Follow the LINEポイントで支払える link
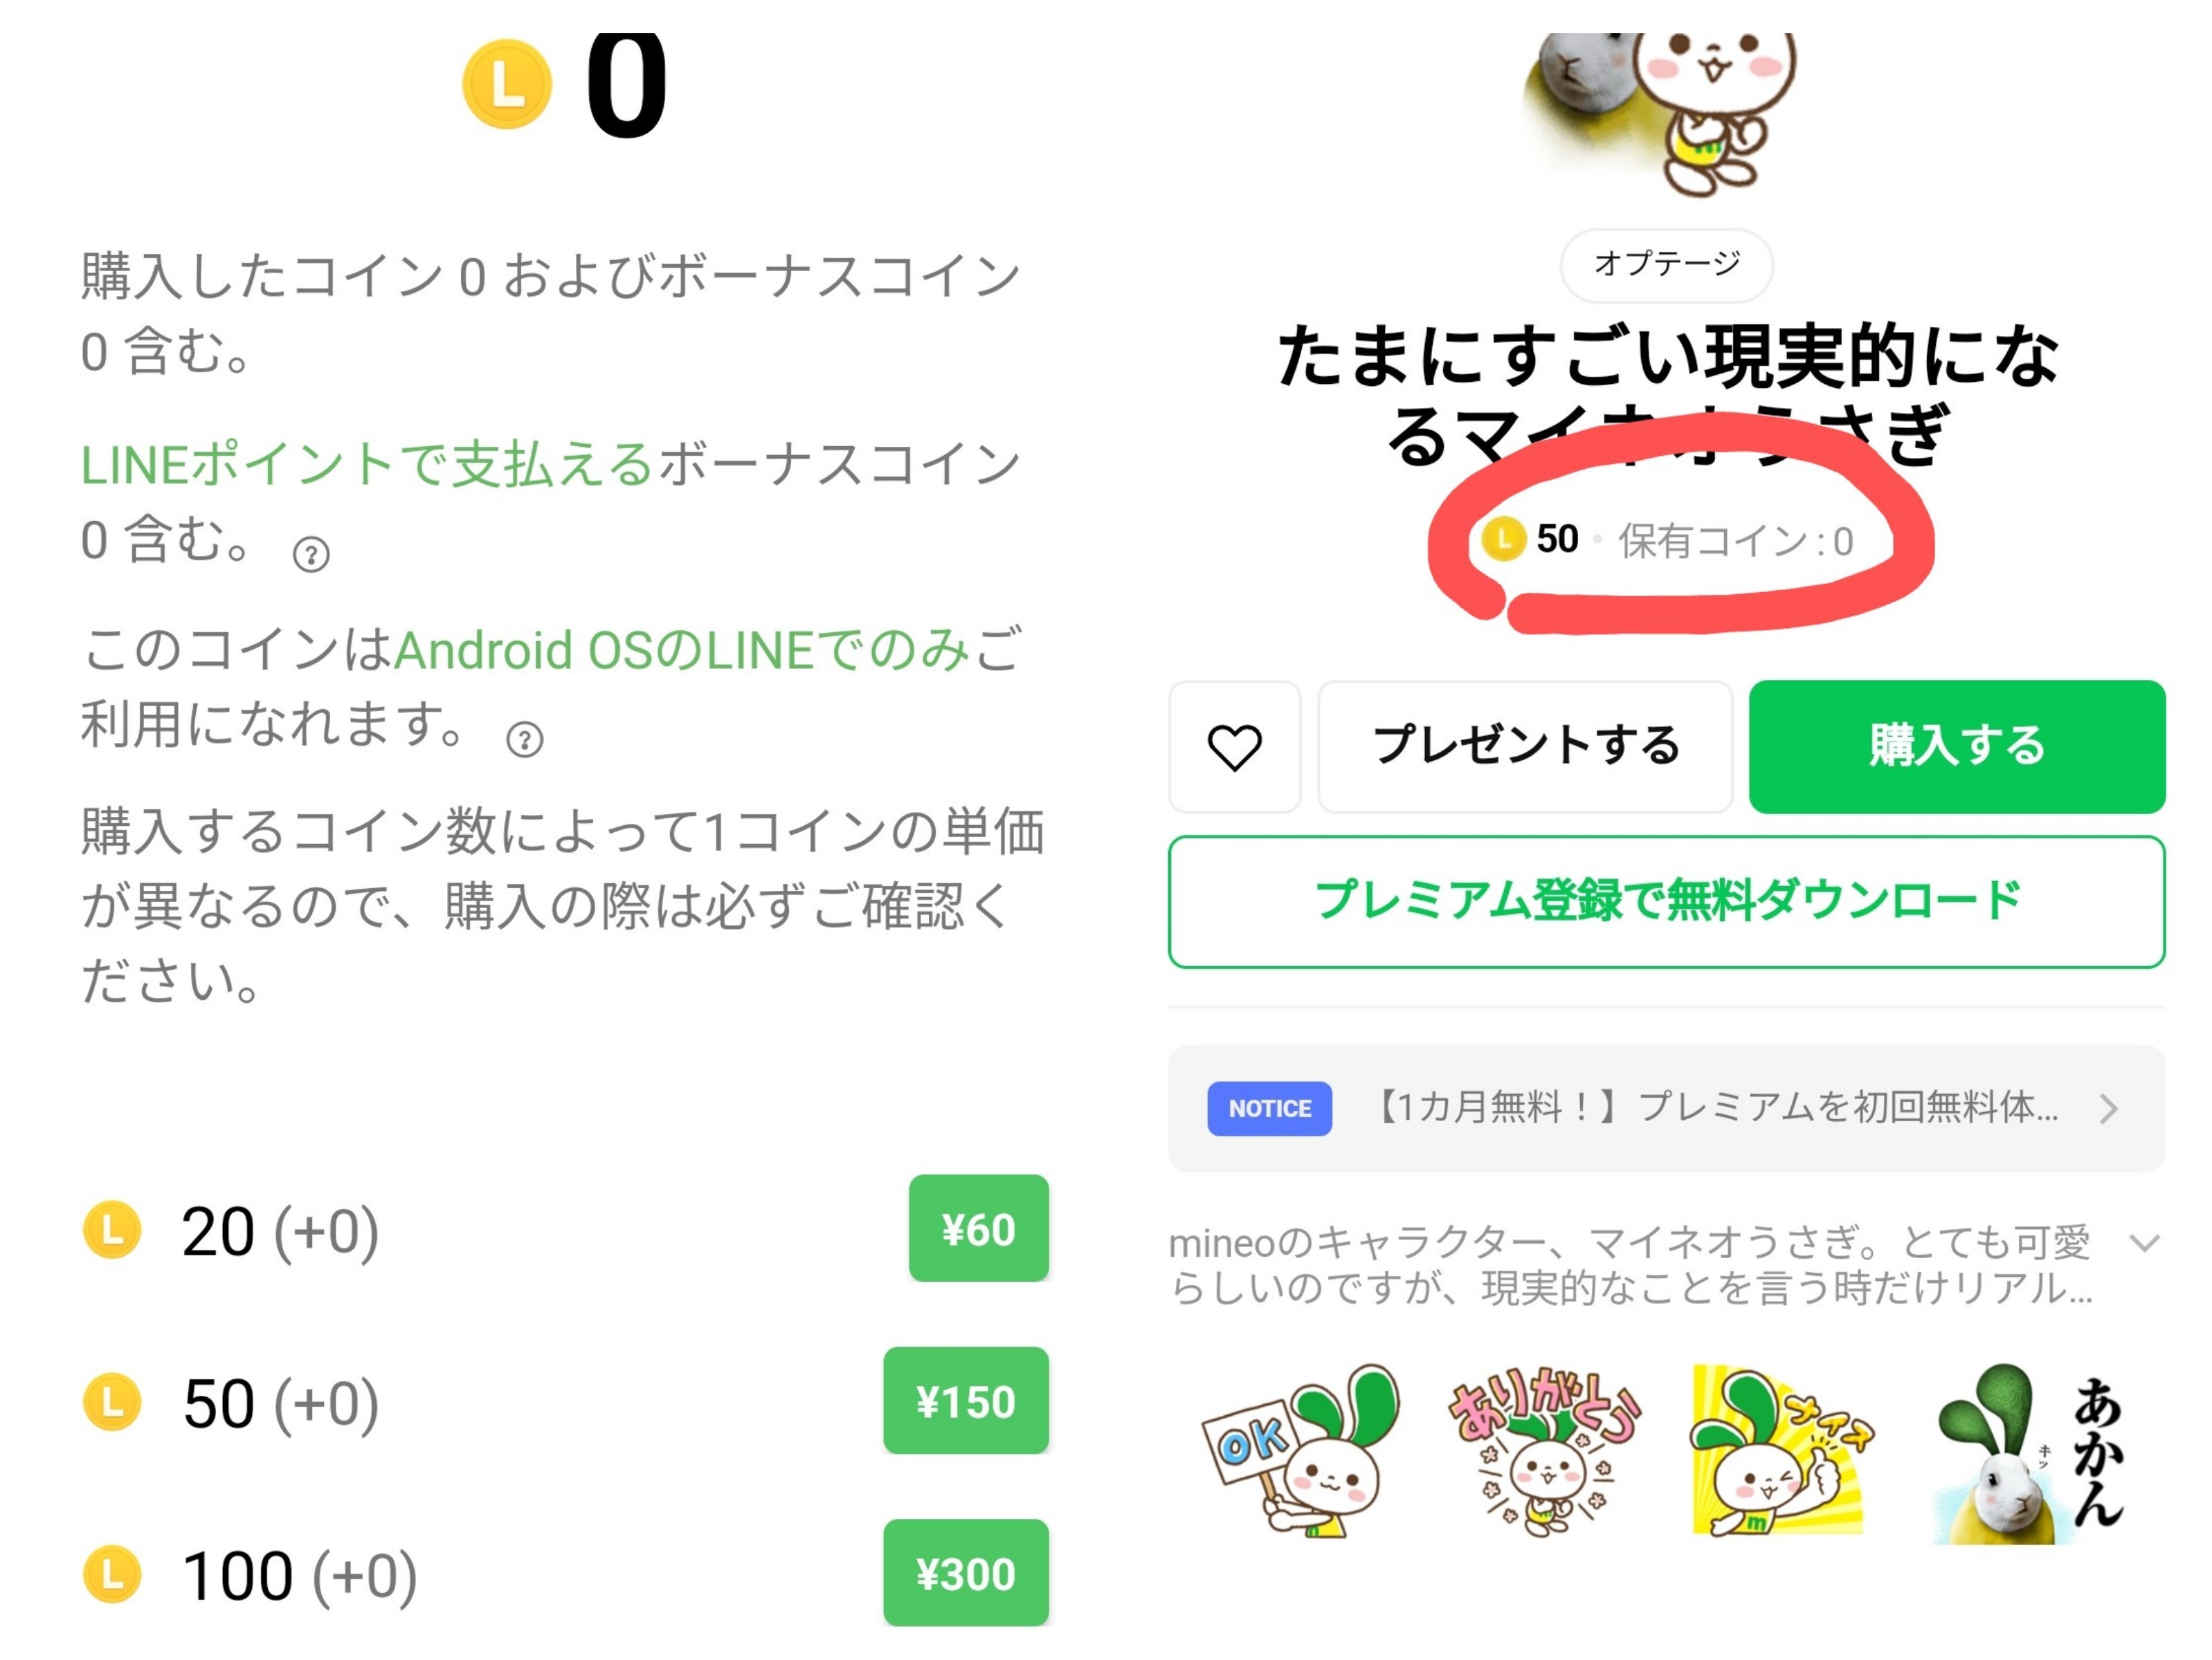Viewport: 2212px width, 1660px height. [367, 465]
